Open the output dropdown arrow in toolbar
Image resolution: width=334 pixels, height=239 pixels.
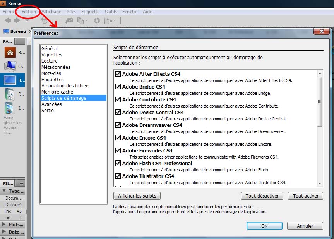click(x=115, y=20)
